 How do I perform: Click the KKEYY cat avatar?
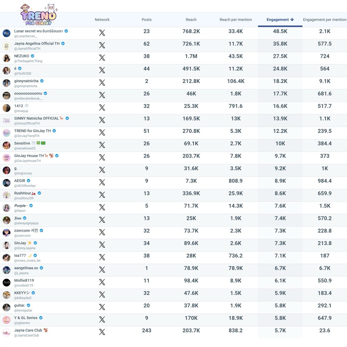7,295
